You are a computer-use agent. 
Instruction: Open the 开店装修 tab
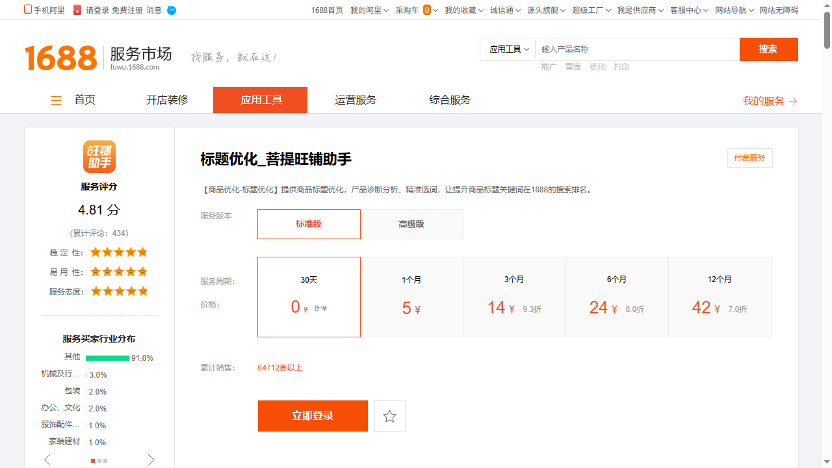tap(167, 100)
